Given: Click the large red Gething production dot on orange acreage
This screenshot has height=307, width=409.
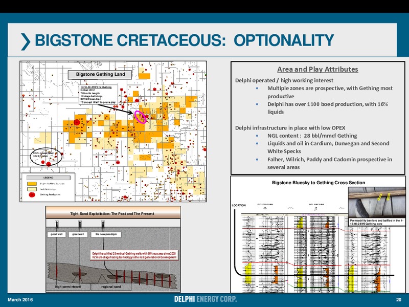Looking at the screenshot, I should coord(77,122).
